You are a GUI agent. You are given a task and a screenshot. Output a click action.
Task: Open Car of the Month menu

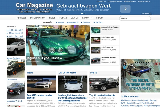81,18
